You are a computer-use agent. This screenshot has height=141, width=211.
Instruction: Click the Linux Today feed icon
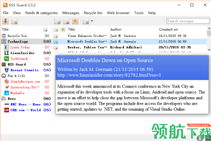(x=7, y=47)
